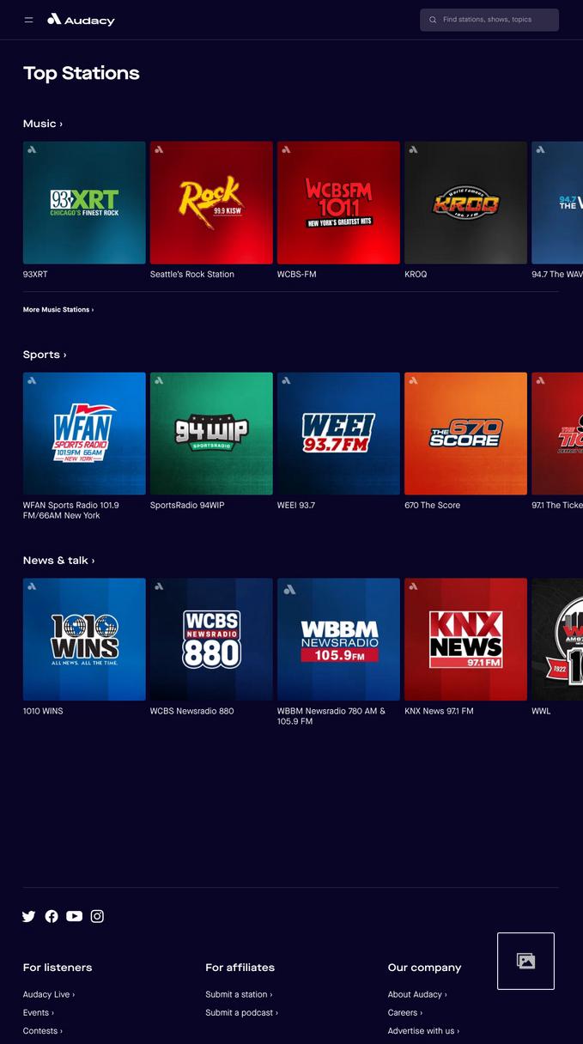The width and height of the screenshot is (583, 1044).
Task: Open the 94WIP SportsRadio tile
Action: (x=211, y=434)
